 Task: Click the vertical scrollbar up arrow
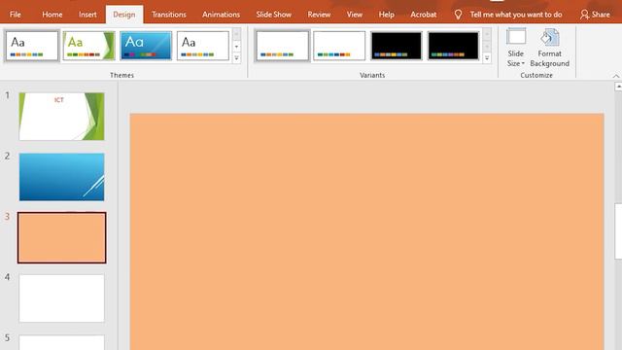coord(618,87)
